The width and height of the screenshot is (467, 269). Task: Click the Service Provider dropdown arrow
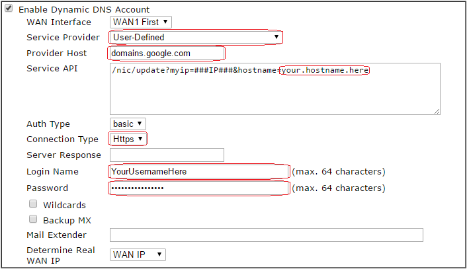point(276,37)
